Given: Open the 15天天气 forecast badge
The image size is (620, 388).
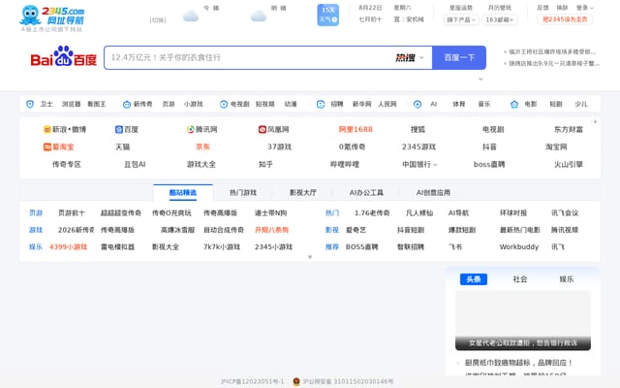Looking at the screenshot, I should (x=328, y=16).
